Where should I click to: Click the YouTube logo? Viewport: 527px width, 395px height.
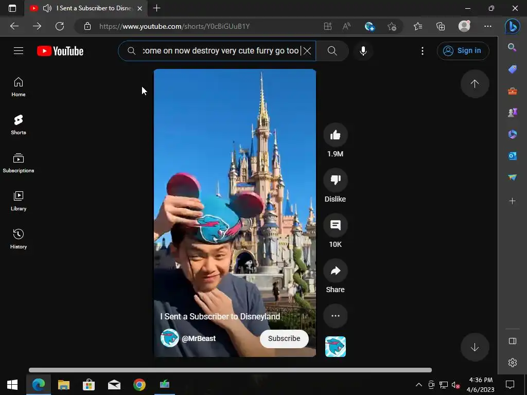tap(60, 51)
